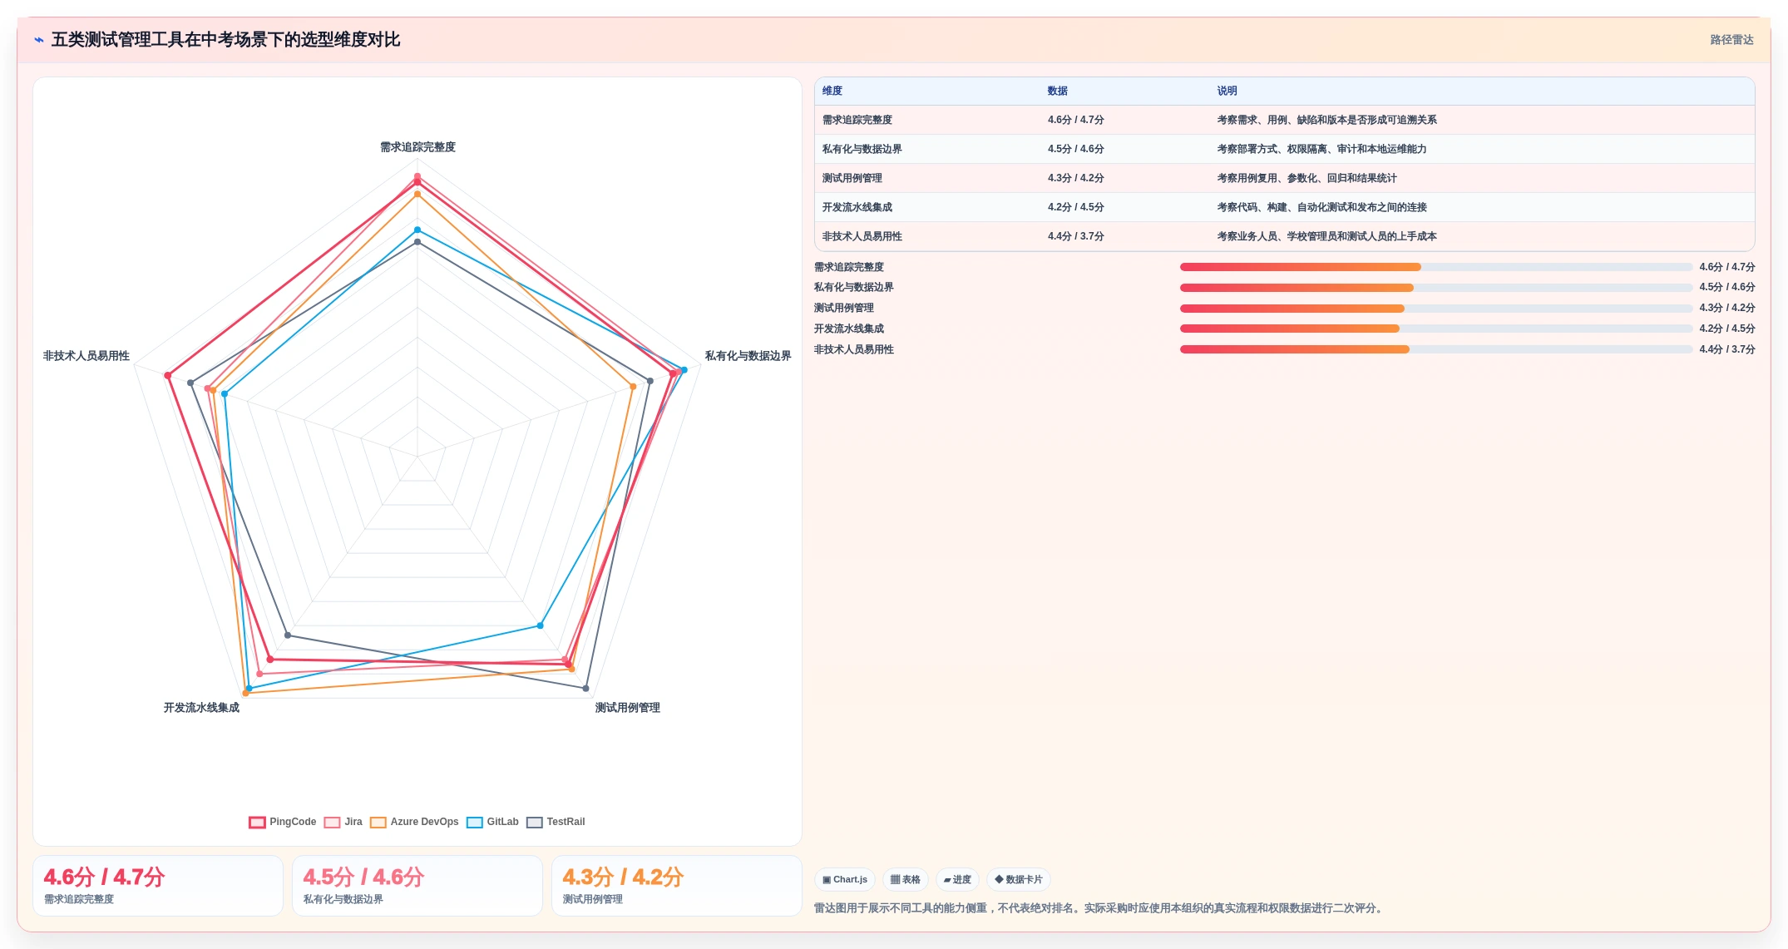
Task: Click table value 4.2分 / 4.5分
Action: click(x=1076, y=207)
